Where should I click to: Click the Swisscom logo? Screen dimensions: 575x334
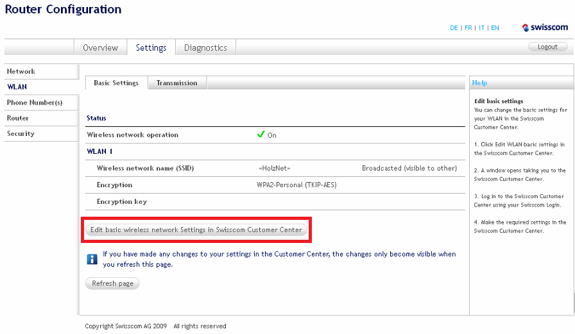coord(545,28)
